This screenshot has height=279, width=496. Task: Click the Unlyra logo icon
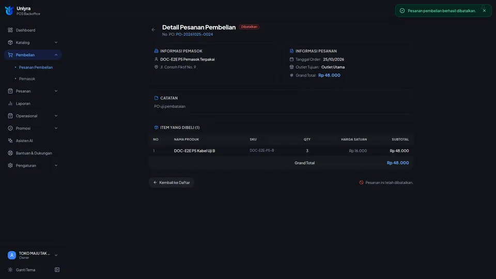coord(9,10)
